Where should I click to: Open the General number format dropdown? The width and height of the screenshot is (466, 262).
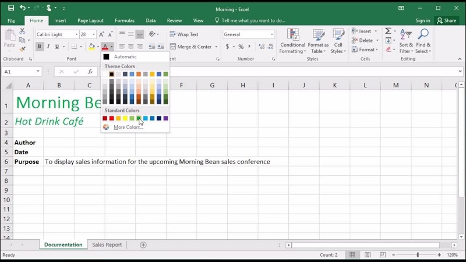pyautogui.click(x=271, y=34)
